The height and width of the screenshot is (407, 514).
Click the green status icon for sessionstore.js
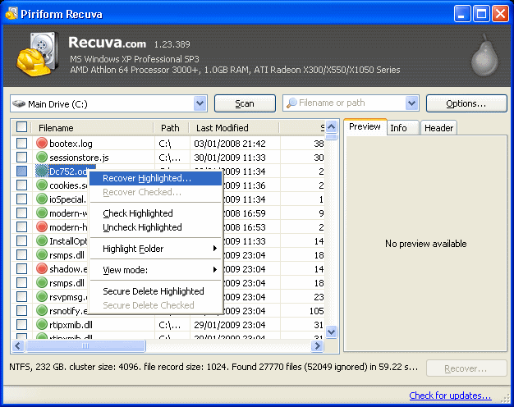(x=42, y=157)
